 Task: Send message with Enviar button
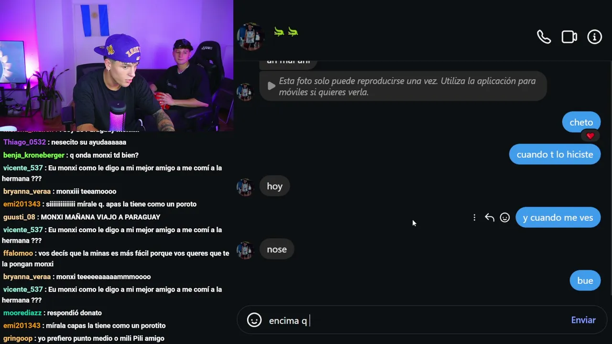click(x=583, y=320)
